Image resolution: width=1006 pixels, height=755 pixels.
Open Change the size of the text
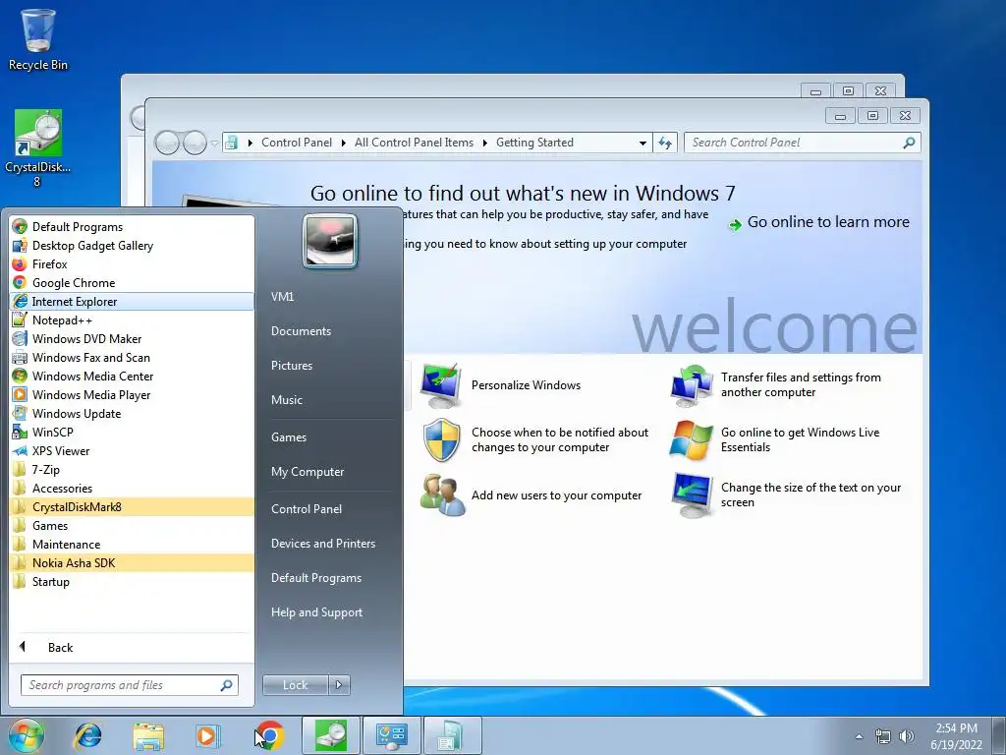787,495
